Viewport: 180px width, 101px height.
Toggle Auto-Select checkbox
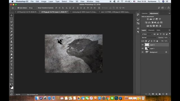[18, 8]
